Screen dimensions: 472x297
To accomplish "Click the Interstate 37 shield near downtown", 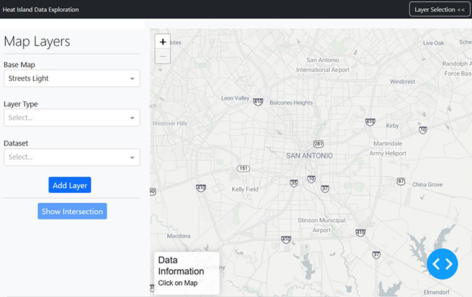I will coord(325,189).
